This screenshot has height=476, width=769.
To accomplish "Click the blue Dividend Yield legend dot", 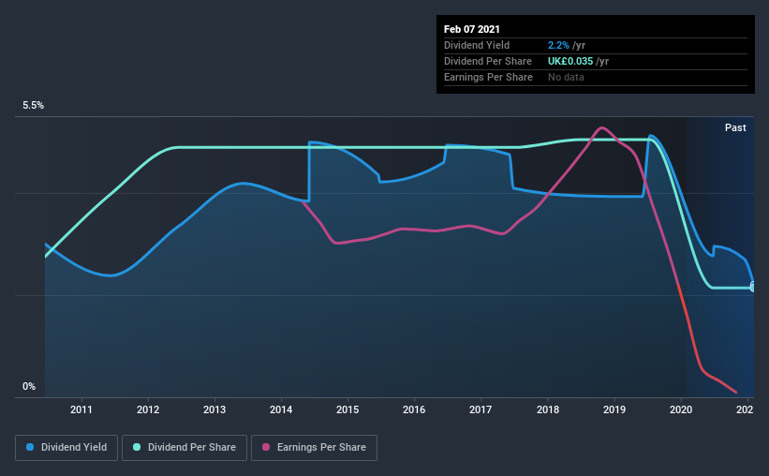I will pyautogui.click(x=30, y=447).
